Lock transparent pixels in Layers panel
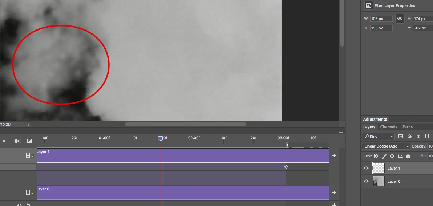Image resolution: width=433 pixels, height=206 pixels. point(376,156)
